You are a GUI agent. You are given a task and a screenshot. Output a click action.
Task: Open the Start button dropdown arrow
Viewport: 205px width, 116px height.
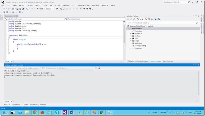point(44,9)
